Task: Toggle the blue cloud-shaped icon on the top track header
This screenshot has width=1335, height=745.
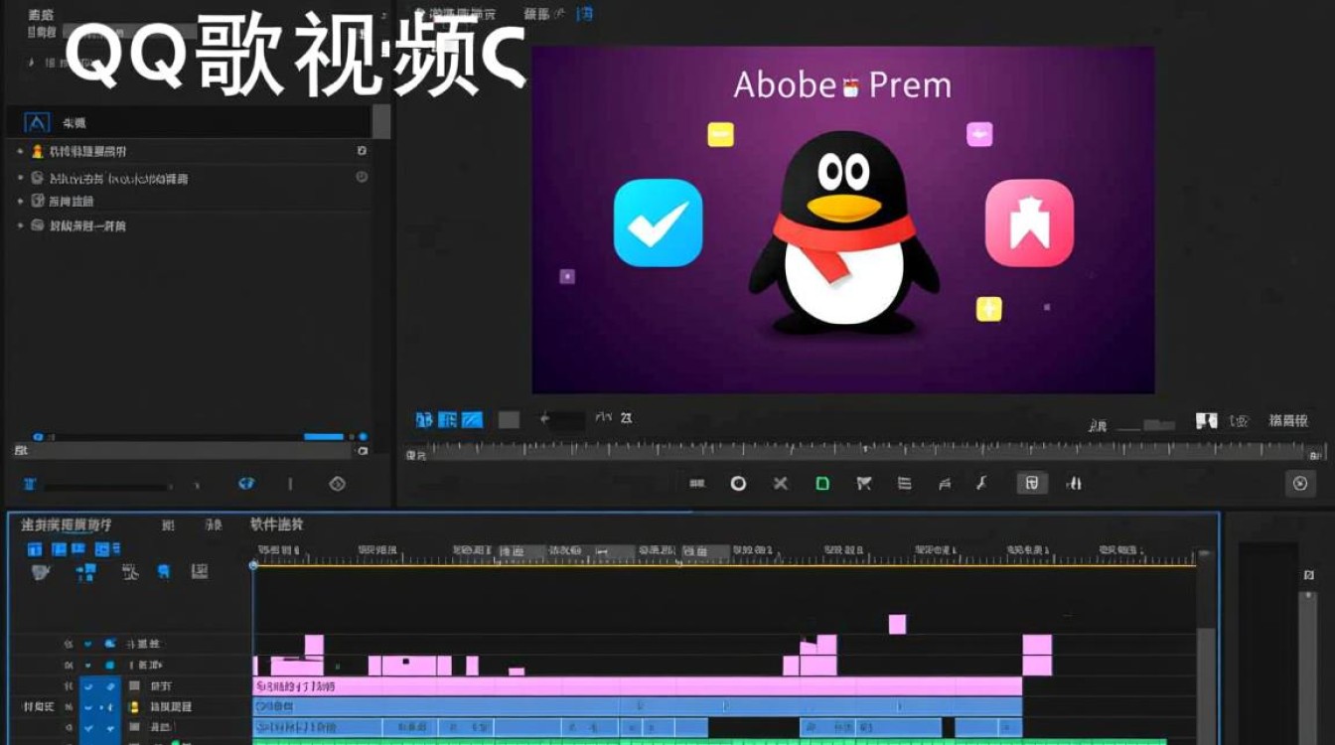Action: (110, 644)
